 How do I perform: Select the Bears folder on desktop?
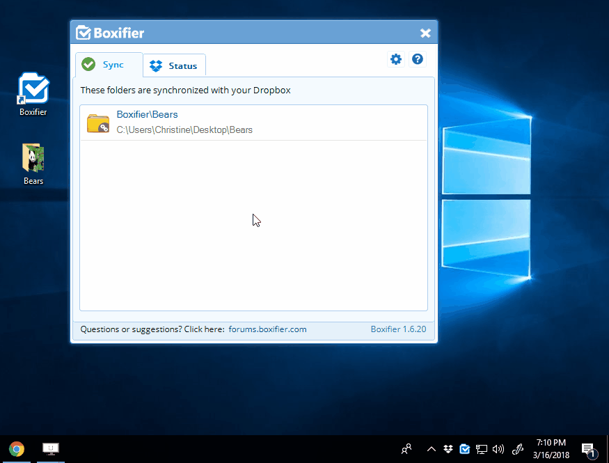(33, 164)
